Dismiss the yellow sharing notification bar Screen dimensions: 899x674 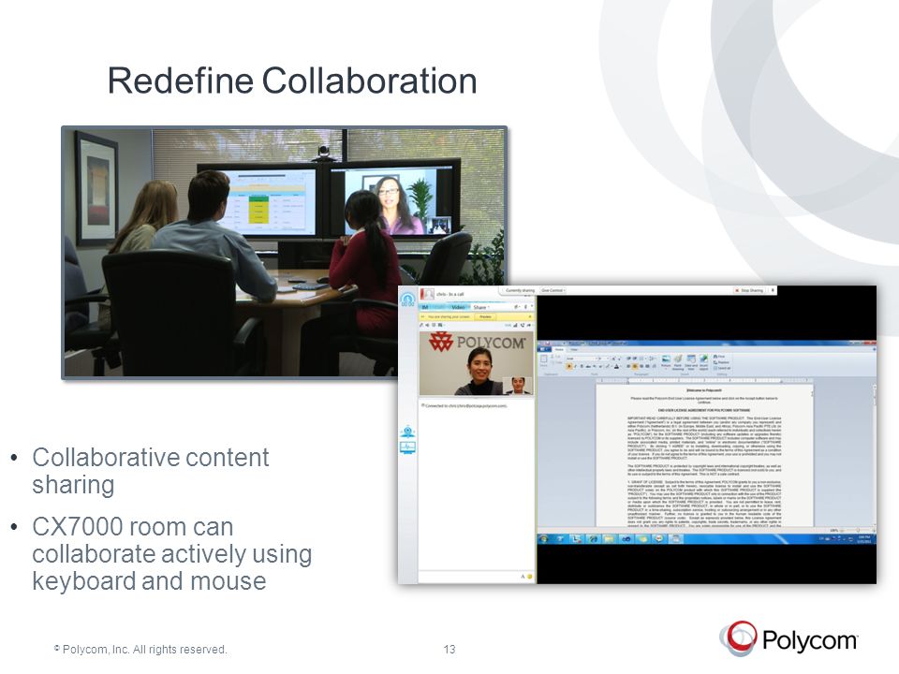pyautogui.click(x=530, y=316)
